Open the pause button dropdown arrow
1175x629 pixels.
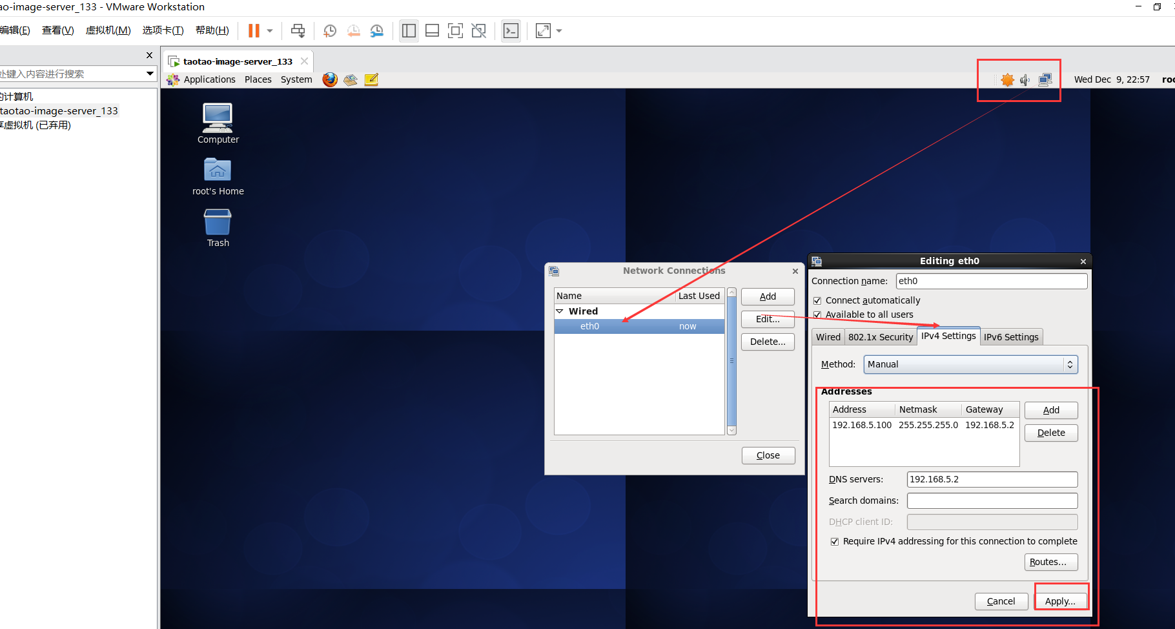[269, 30]
